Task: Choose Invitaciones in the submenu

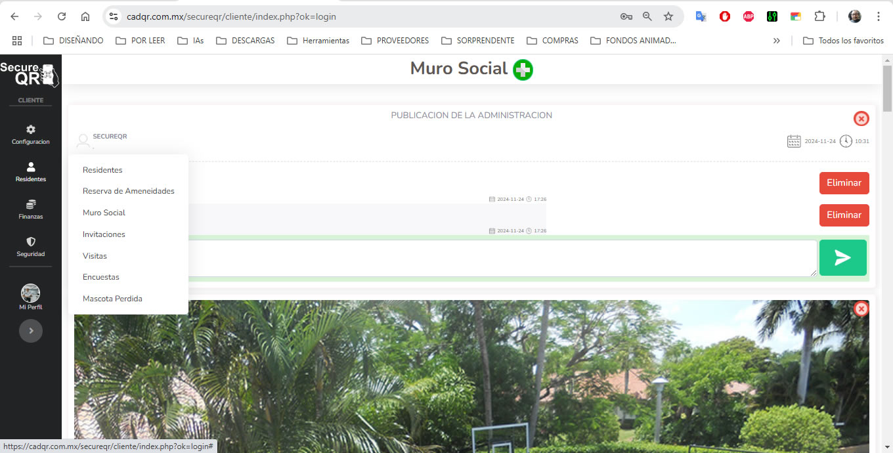Action: [104, 234]
